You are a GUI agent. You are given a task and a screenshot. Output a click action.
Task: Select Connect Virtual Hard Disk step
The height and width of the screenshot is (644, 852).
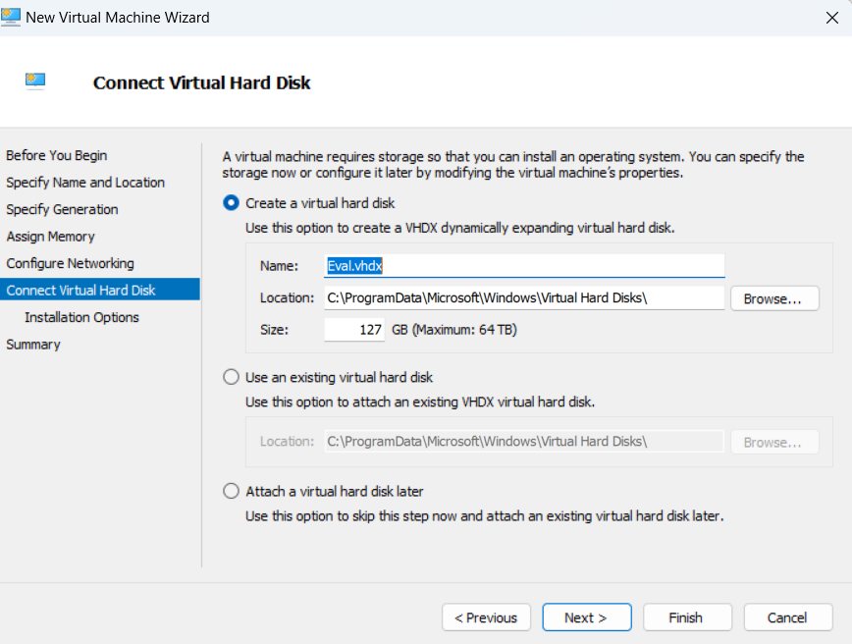click(x=80, y=291)
